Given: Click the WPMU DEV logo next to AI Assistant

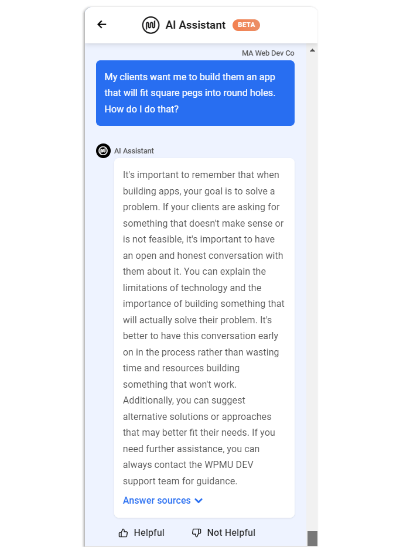Looking at the screenshot, I should click(x=150, y=25).
